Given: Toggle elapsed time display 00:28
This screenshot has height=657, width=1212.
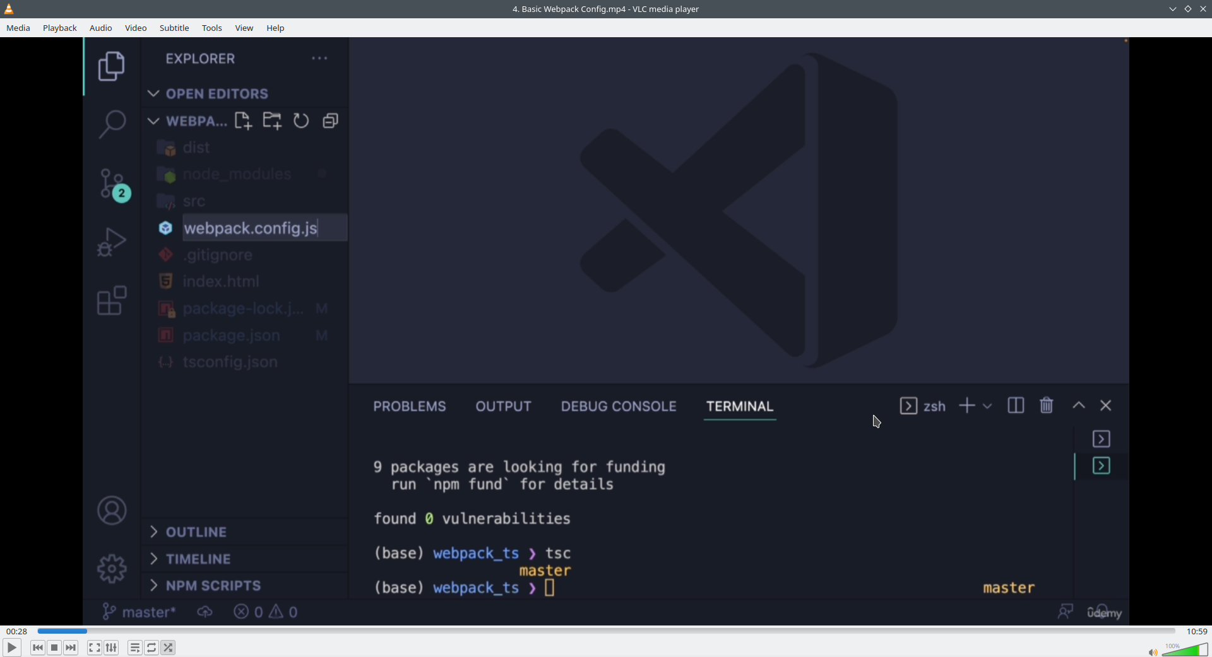Looking at the screenshot, I should 16,631.
